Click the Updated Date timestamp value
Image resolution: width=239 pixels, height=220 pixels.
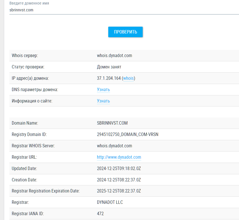(x=119, y=169)
